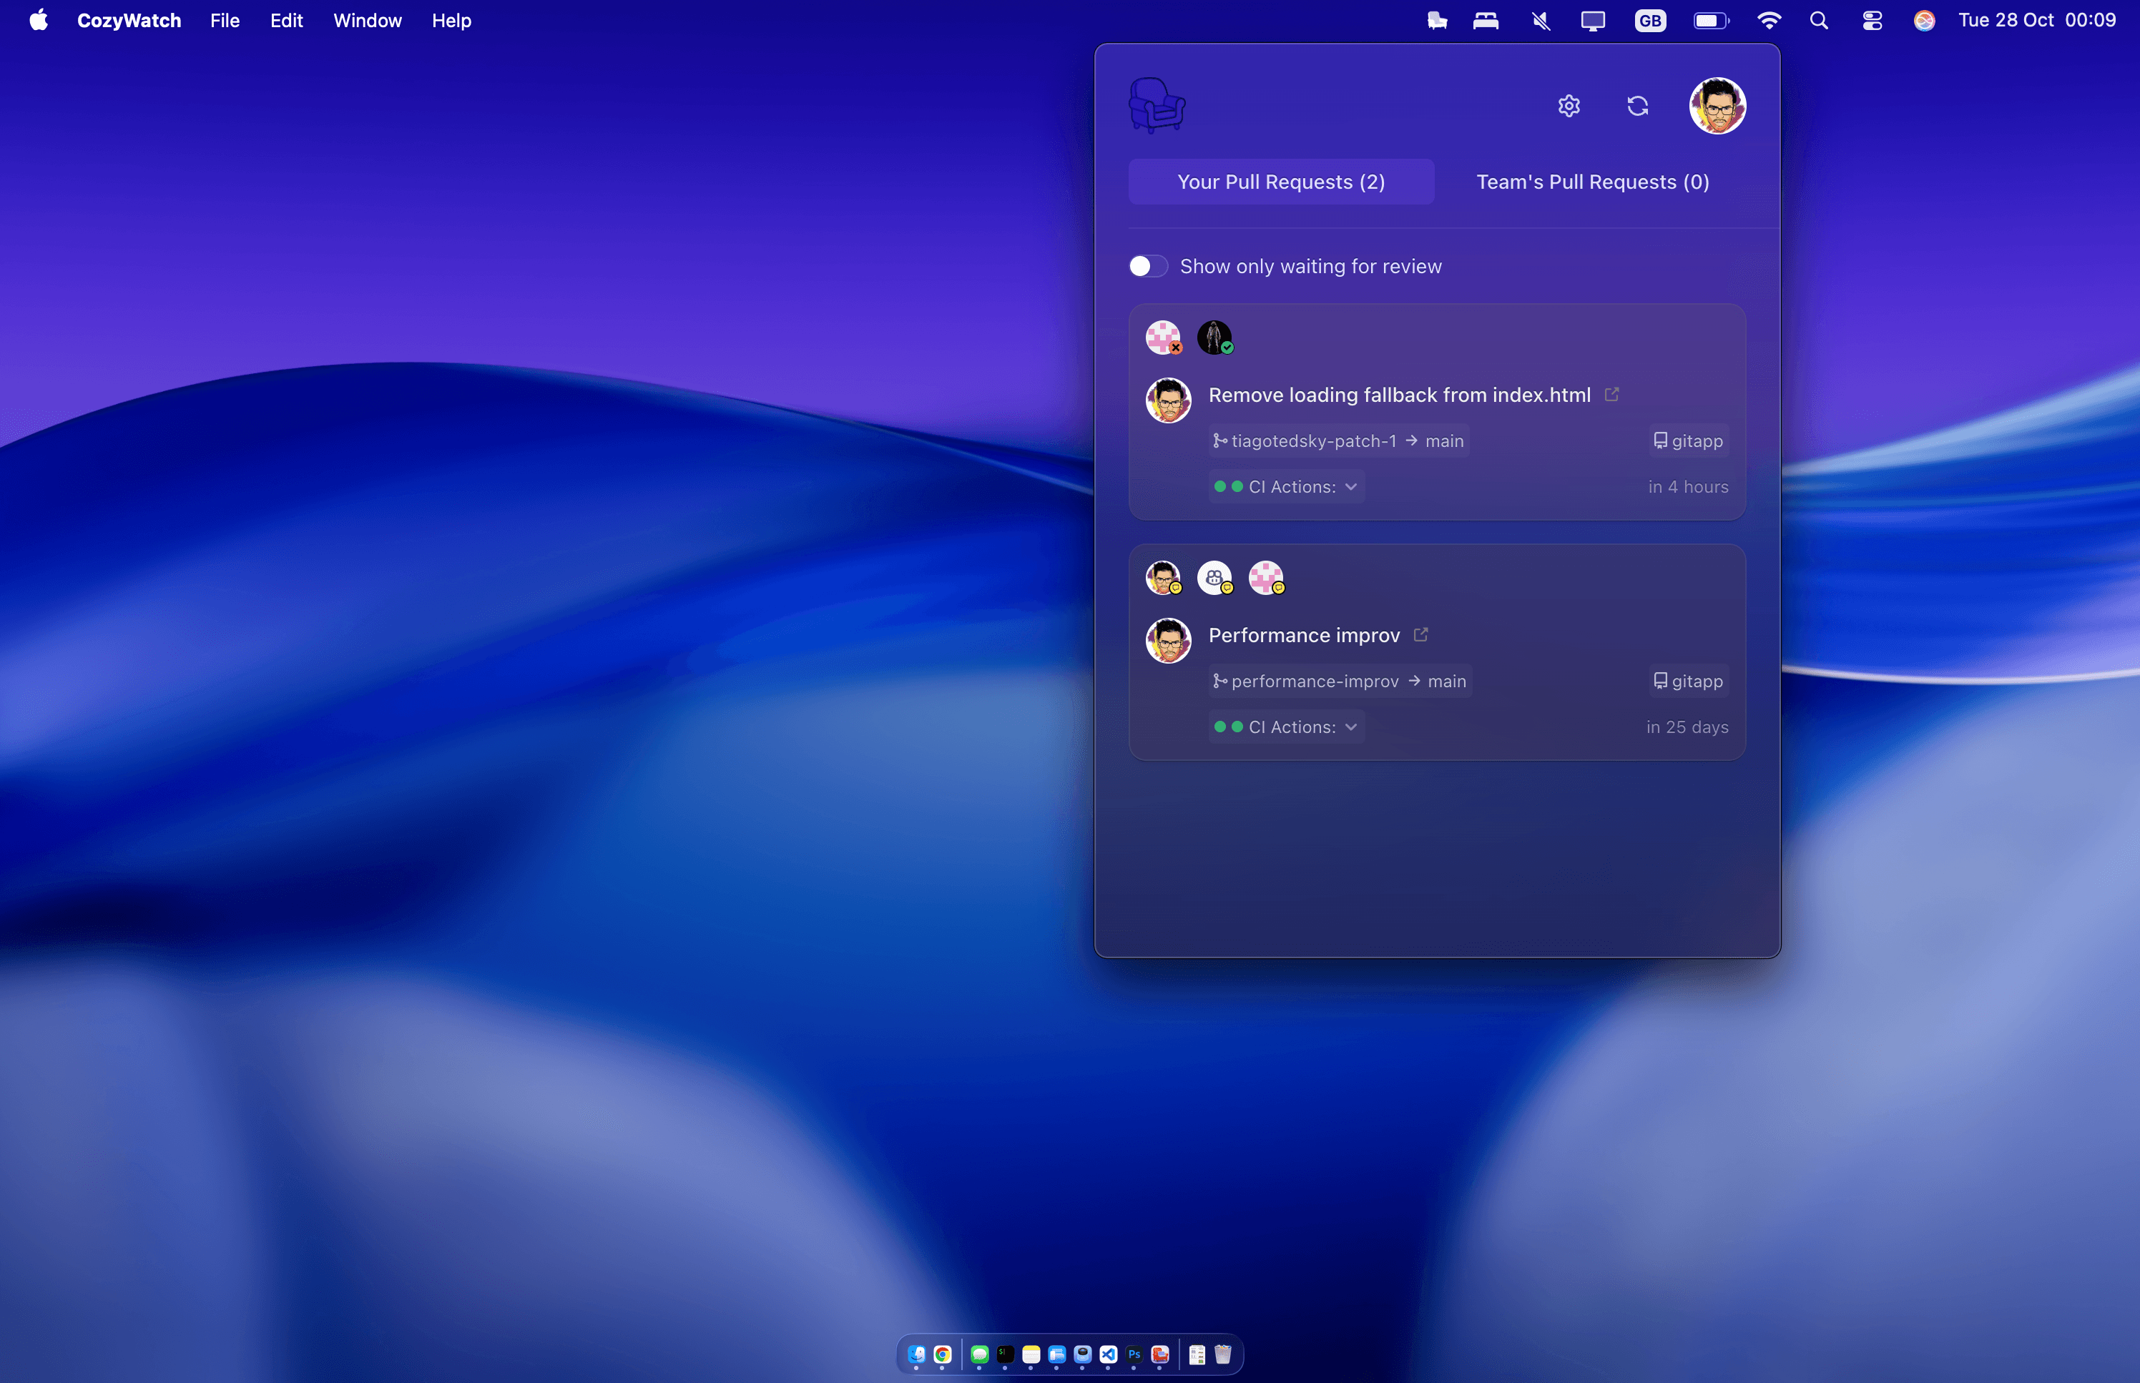Launch Chrome from the Dock
Viewport: 2140px width, 1383px height.
tap(941, 1354)
